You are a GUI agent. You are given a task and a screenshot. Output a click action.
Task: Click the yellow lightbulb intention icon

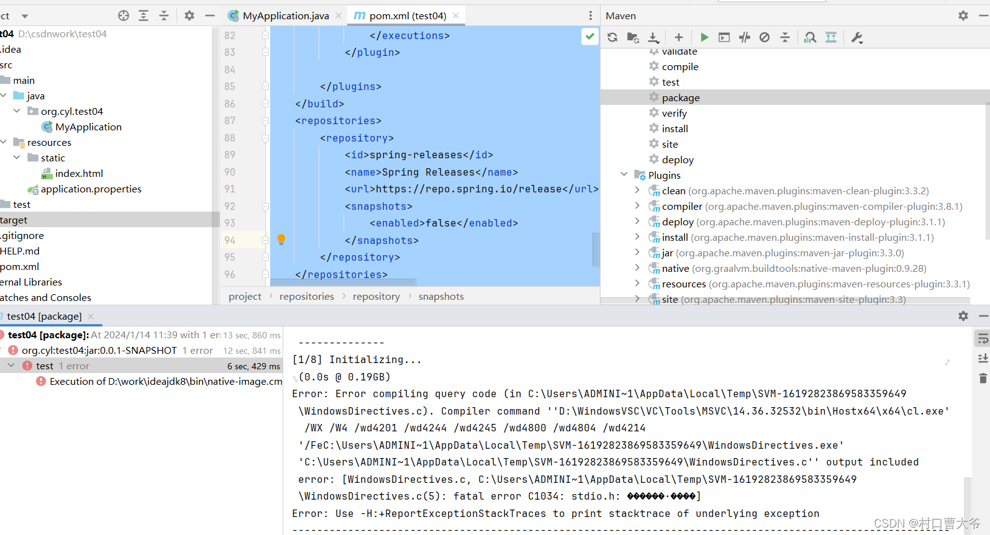pyautogui.click(x=281, y=240)
